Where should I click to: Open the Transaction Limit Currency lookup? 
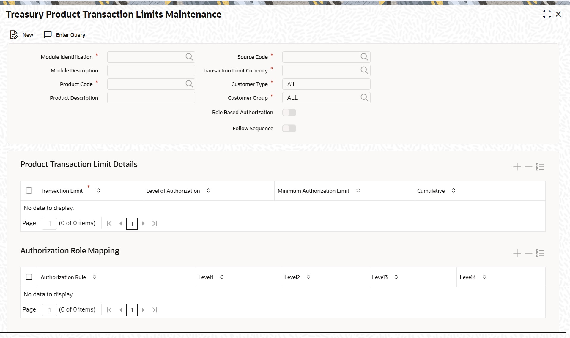point(365,70)
